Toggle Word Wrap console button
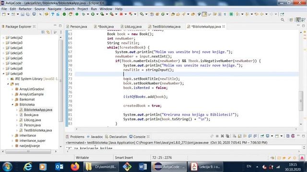Viewport: 307px width, 172px height. (x=245, y=136)
